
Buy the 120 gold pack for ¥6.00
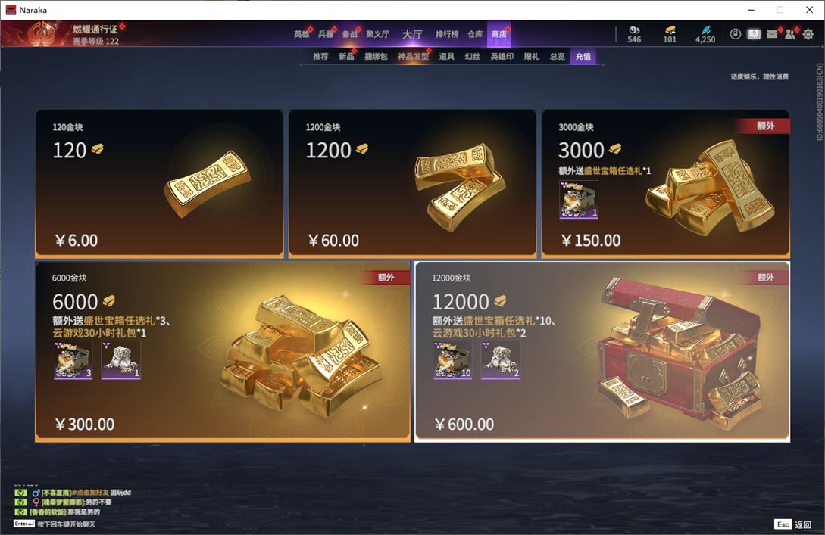point(159,183)
